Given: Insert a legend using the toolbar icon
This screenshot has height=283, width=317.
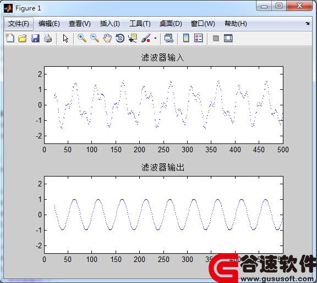Looking at the screenshot, I should (198, 38).
